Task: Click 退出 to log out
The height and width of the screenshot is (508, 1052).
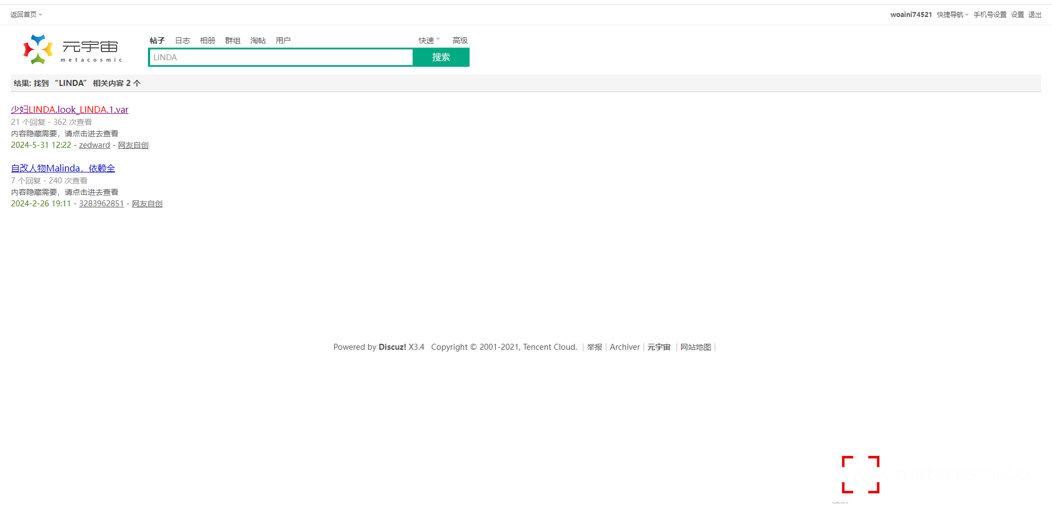Action: 1034,15
